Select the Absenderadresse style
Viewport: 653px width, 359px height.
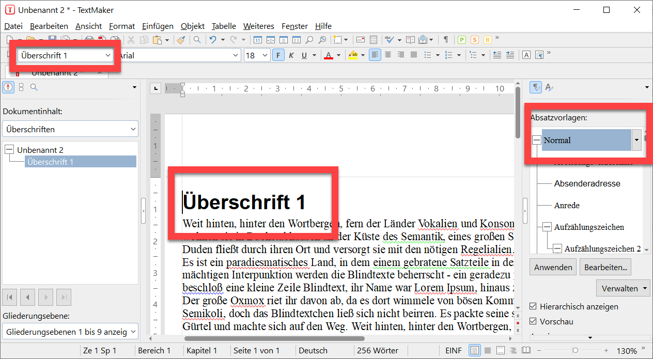tap(587, 183)
